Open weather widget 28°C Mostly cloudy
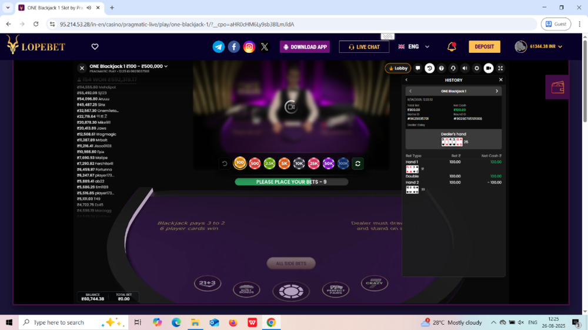 tap(451, 322)
